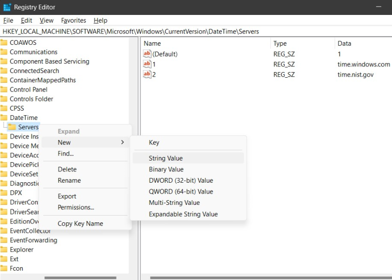392x280 pixels.
Task: Select Copy Key Name from context menu
Action: (x=80, y=224)
